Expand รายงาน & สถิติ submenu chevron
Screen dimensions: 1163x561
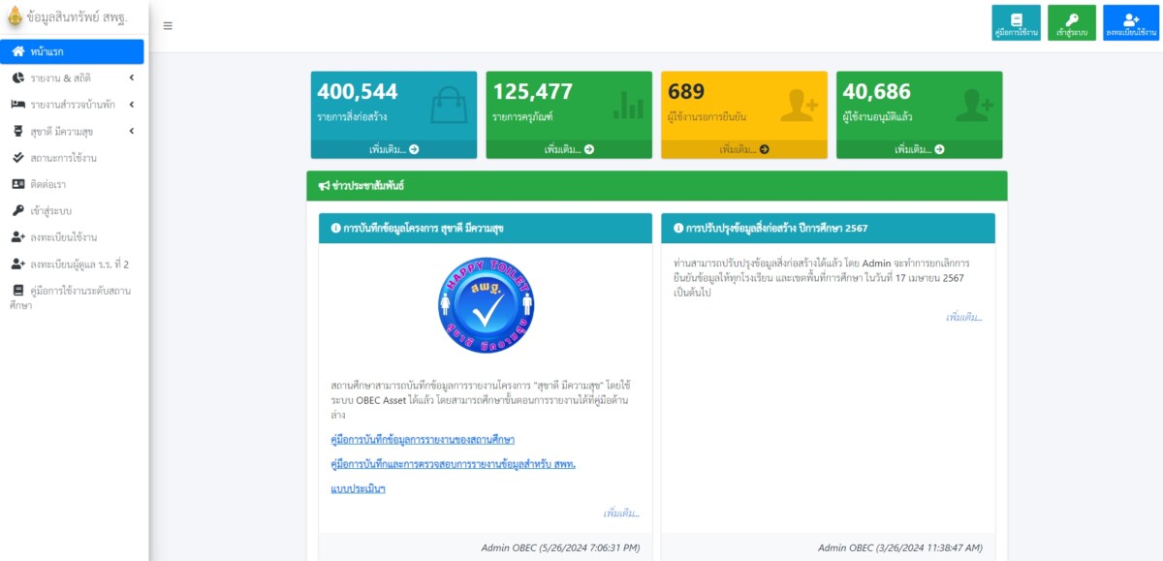(x=131, y=78)
